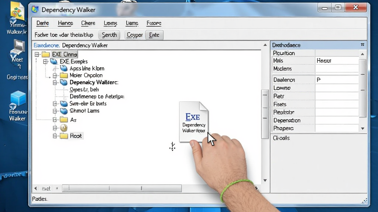The height and width of the screenshot is (212, 378).
Task: Select the Retr property row
Action: (x=315, y=96)
